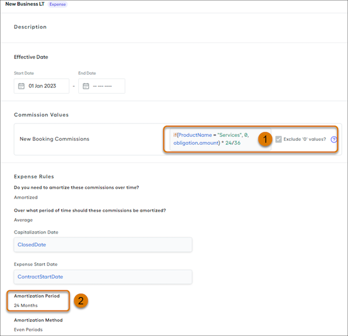348x336 pixels.
Task: Click the Amortized answer text
Action: coord(26,198)
